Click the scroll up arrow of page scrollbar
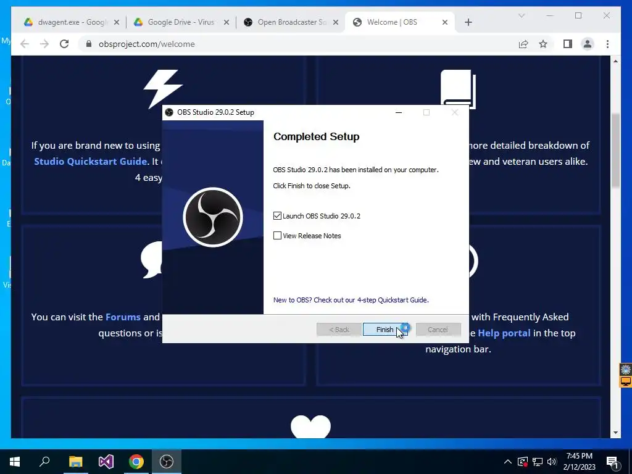 [x=615, y=61]
